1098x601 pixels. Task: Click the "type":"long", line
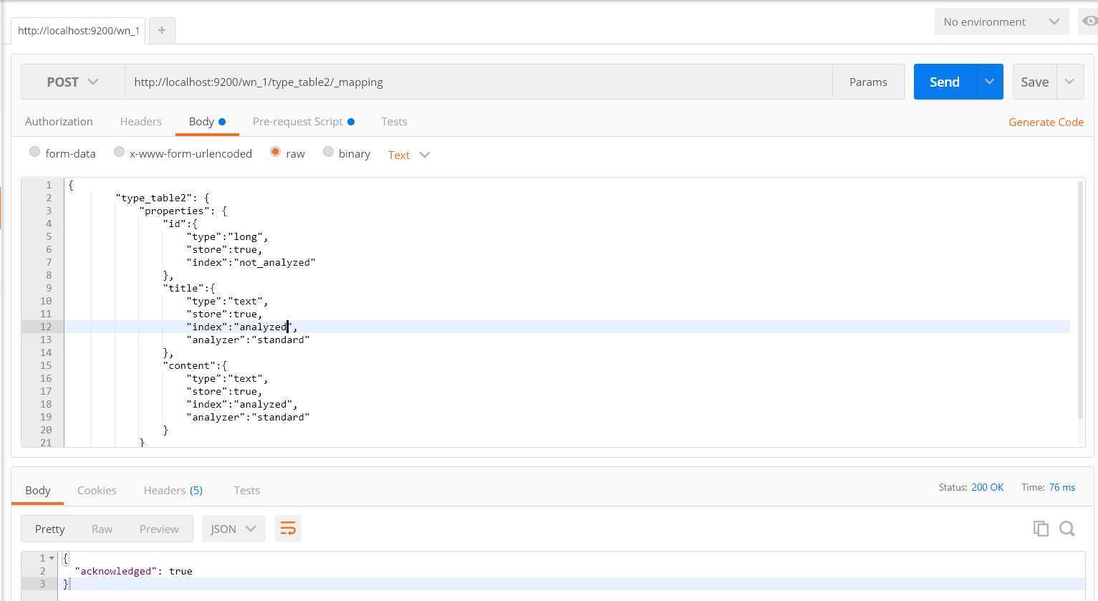click(227, 236)
